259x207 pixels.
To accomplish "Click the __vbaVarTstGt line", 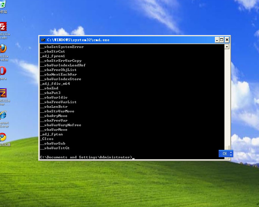I will 55,148.
